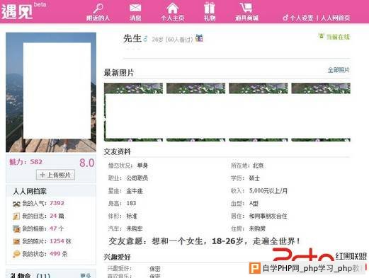Click the 我的相册 album icon
The image size is (369, 278).
[16, 228]
